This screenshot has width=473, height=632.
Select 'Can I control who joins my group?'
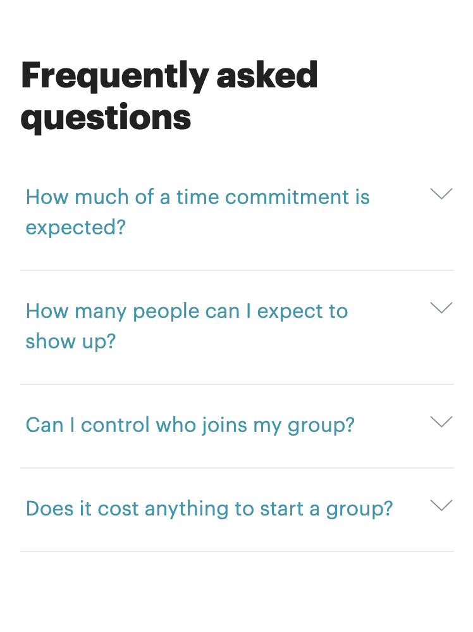coord(190,425)
